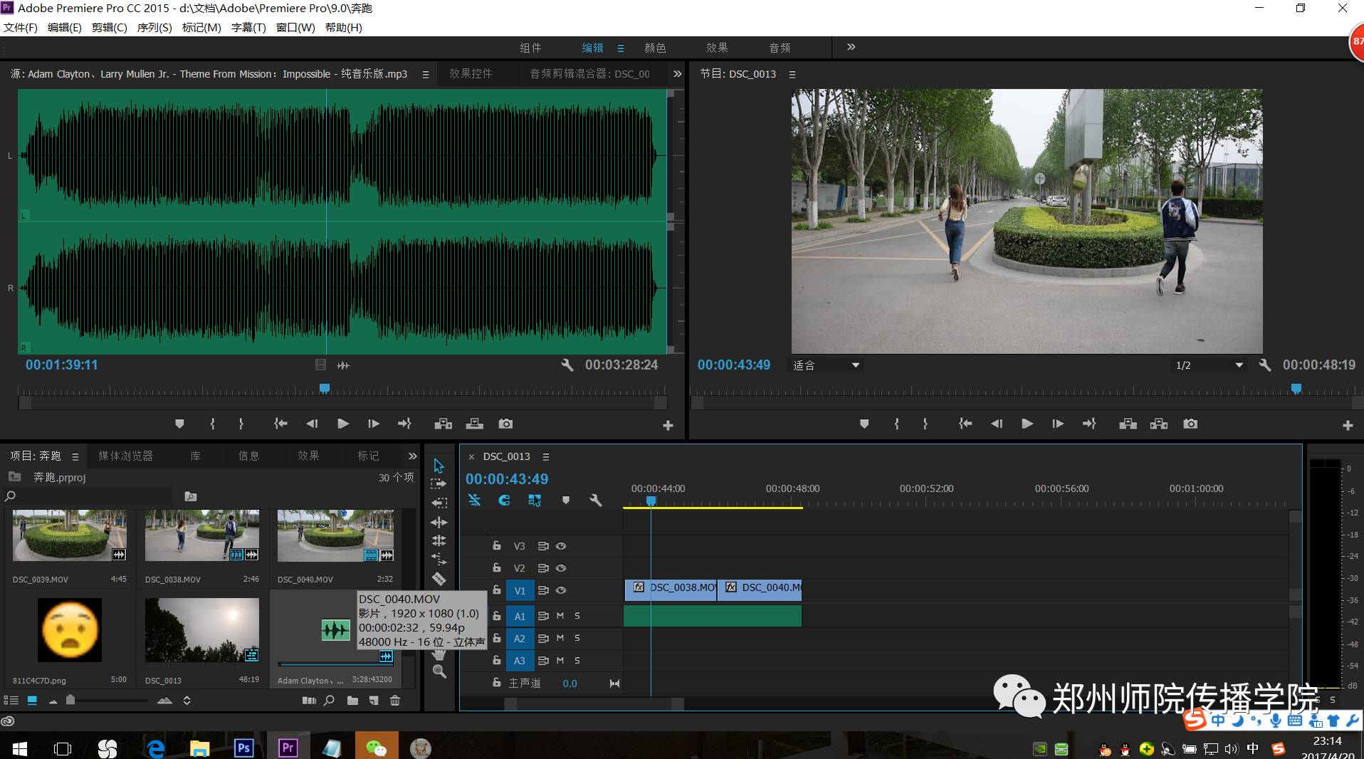Add marker in the Program monitor
1364x759 pixels.
(x=864, y=424)
